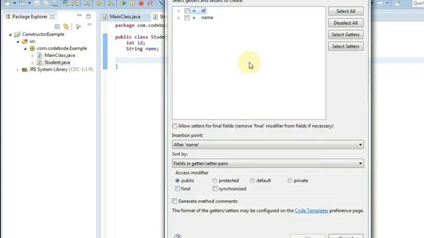Click the New file wizard toolbar icon
Viewport: 424px width, 238px height.
(x=7, y=3)
